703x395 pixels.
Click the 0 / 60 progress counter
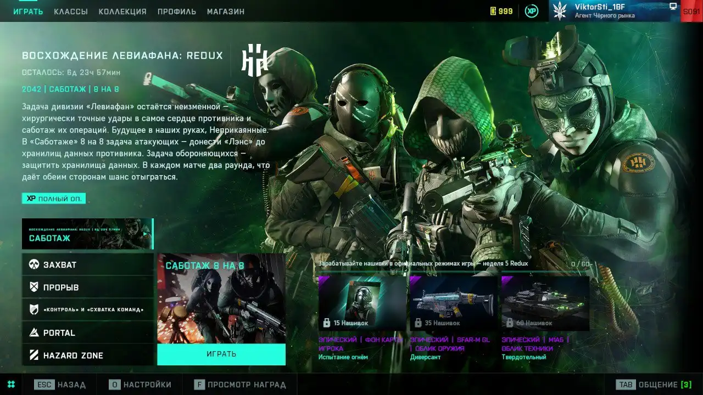(x=580, y=264)
